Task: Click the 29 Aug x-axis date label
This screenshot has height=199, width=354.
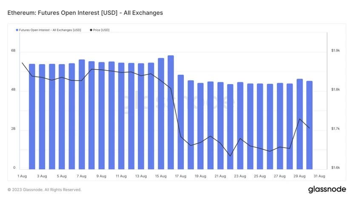Action: coord(300,176)
